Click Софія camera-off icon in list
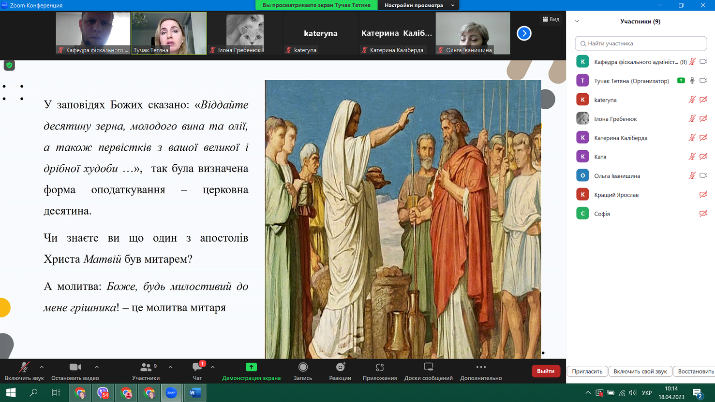The width and height of the screenshot is (715, 402). [x=703, y=214]
